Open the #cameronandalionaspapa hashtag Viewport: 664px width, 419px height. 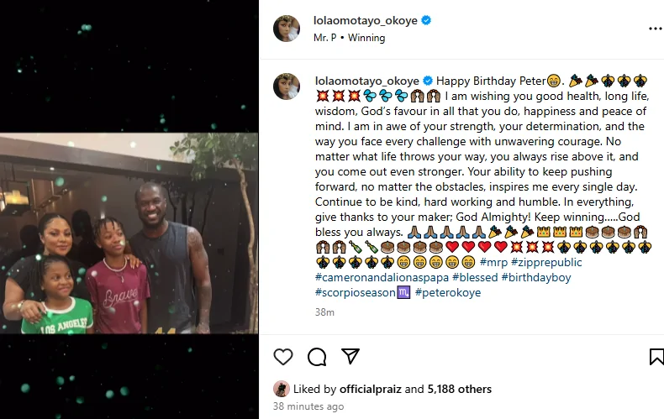pos(381,278)
